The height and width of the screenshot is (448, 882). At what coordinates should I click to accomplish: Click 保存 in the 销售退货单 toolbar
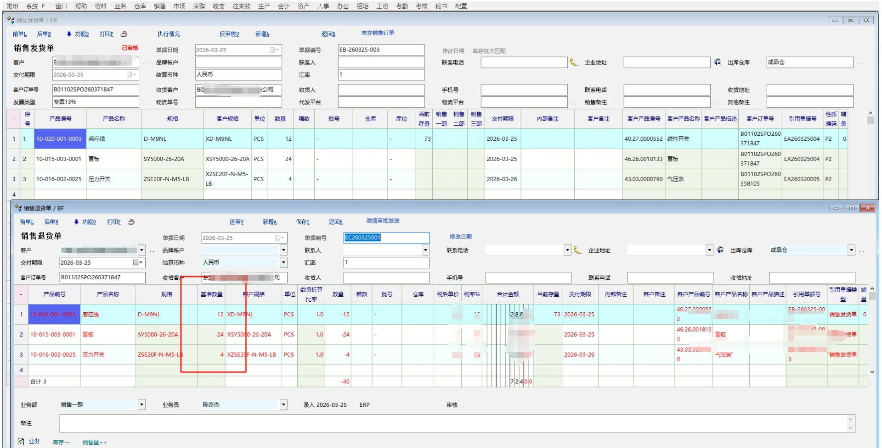click(x=302, y=222)
